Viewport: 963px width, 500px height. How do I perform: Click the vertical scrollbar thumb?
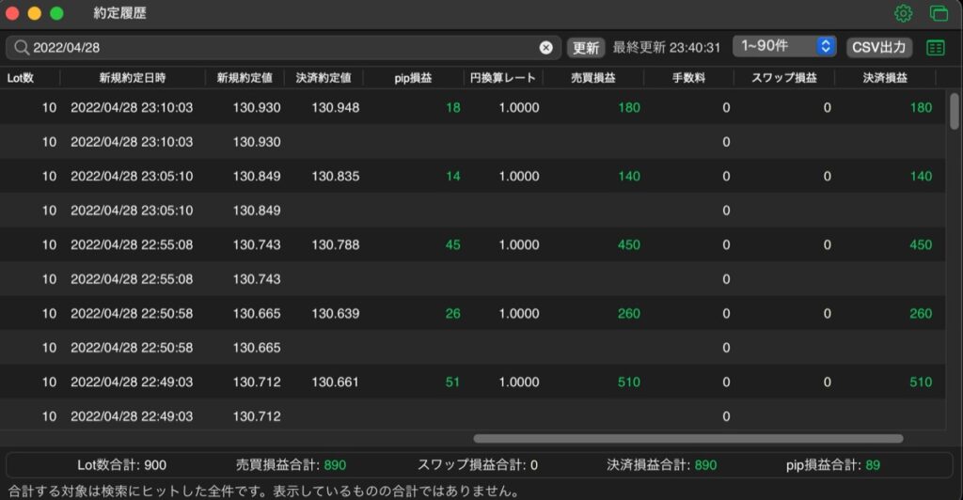[954, 111]
